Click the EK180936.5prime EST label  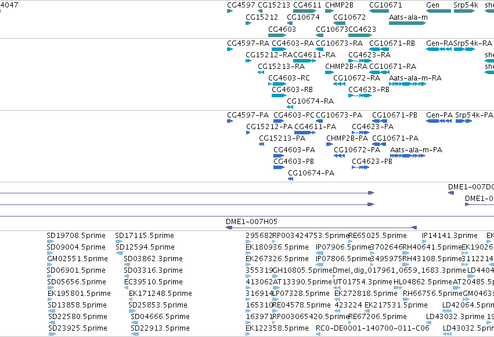coord(277,247)
